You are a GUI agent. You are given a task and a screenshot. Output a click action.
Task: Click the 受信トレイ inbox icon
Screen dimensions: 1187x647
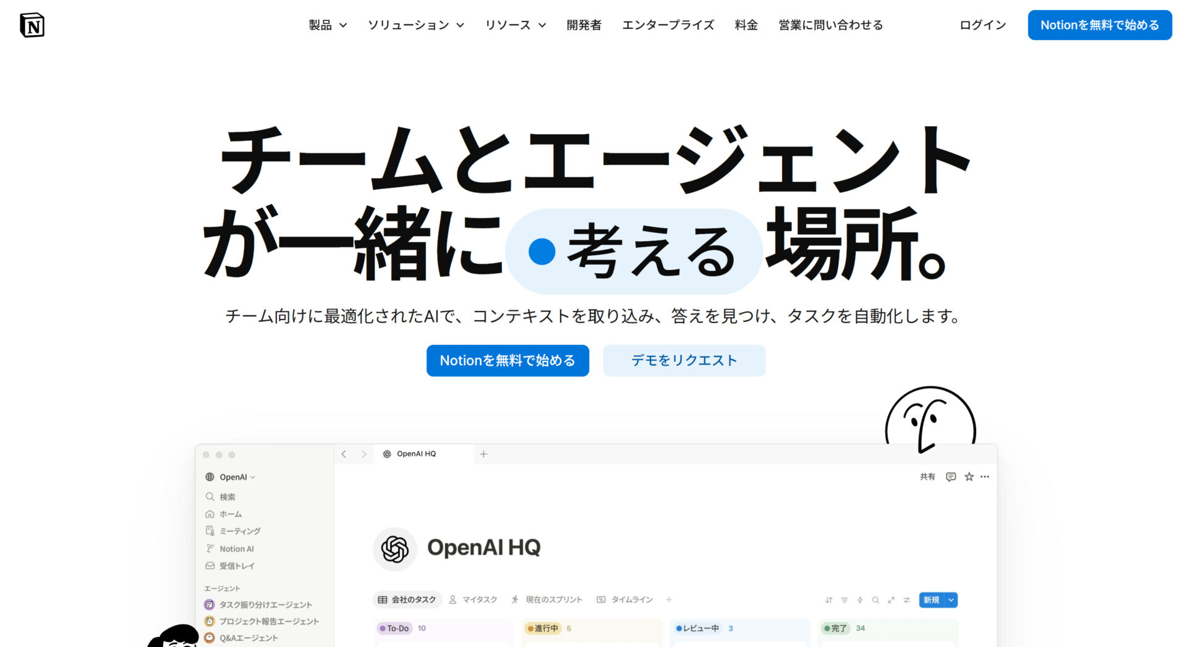(x=210, y=565)
